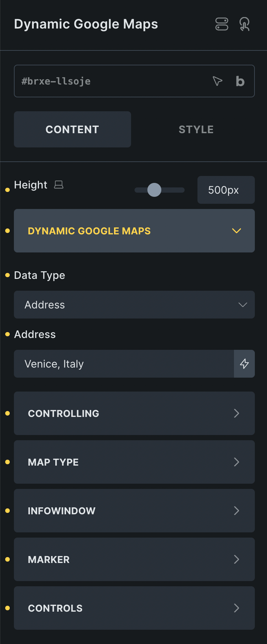
Task: Select the CONTENT tab
Action: pos(72,129)
